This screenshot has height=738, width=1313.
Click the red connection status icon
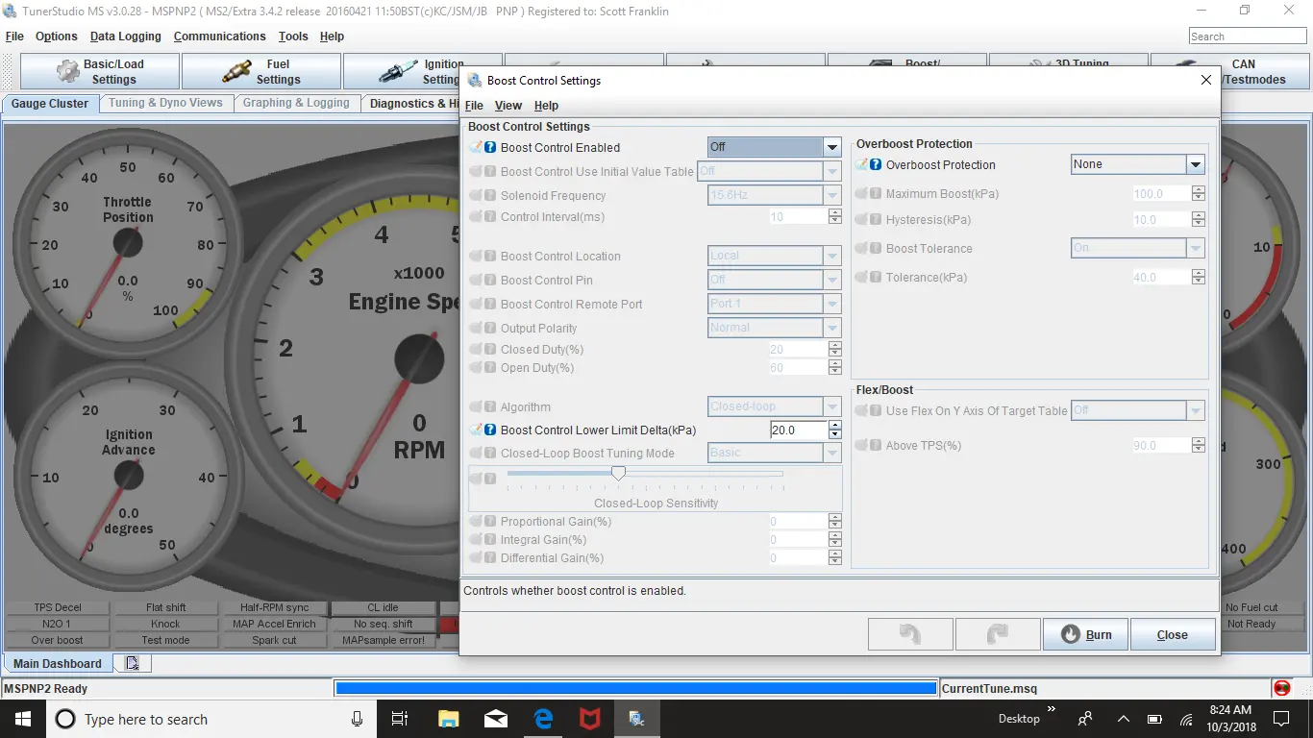coord(1281,688)
